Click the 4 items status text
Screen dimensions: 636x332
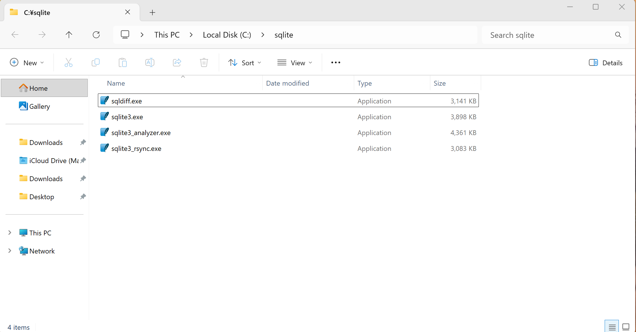[x=19, y=327]
